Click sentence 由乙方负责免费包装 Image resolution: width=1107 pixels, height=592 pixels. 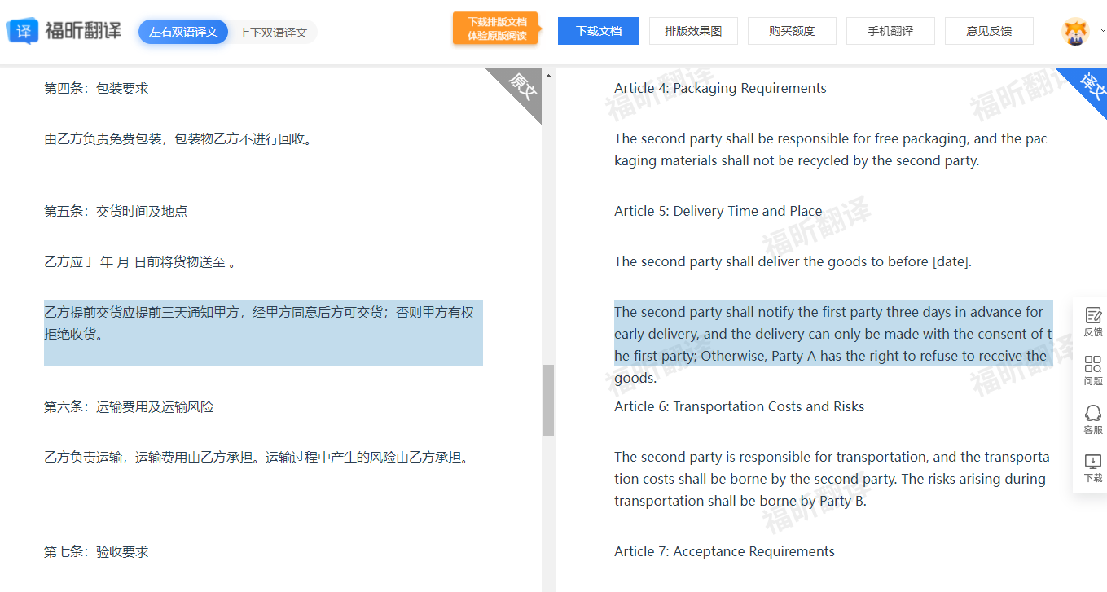pyautogui.click(x=178, y=139)
